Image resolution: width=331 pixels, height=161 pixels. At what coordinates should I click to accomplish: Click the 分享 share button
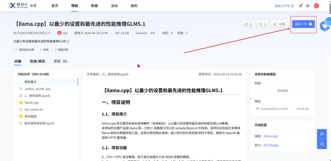pyautogui.click(x=279, y=24)
